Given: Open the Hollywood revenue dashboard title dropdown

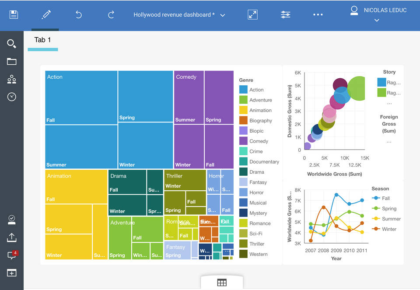Looking at the screenshot, I should click(x=223, y=14).
